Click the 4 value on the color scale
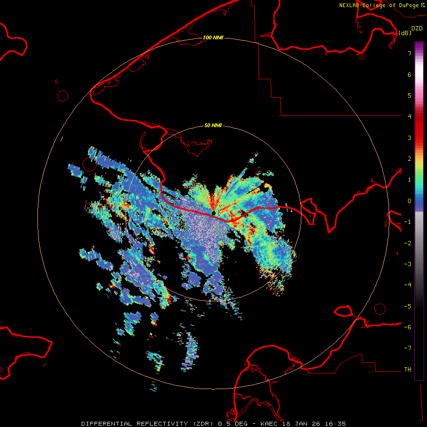The width and height of the screenshot is (427, 427). 409,116
